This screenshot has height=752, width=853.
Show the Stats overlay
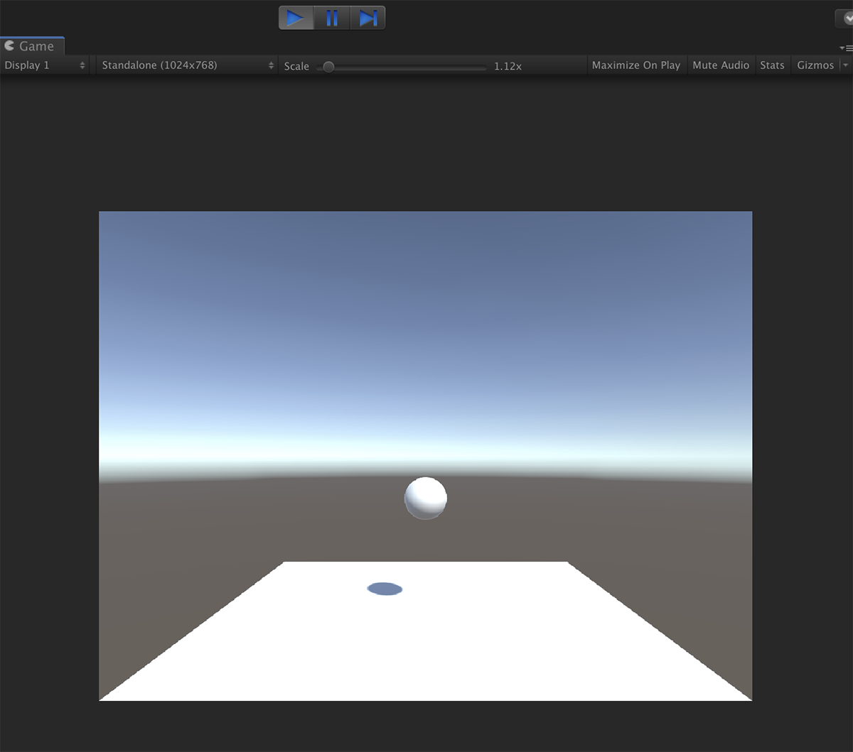coord(772,65)
